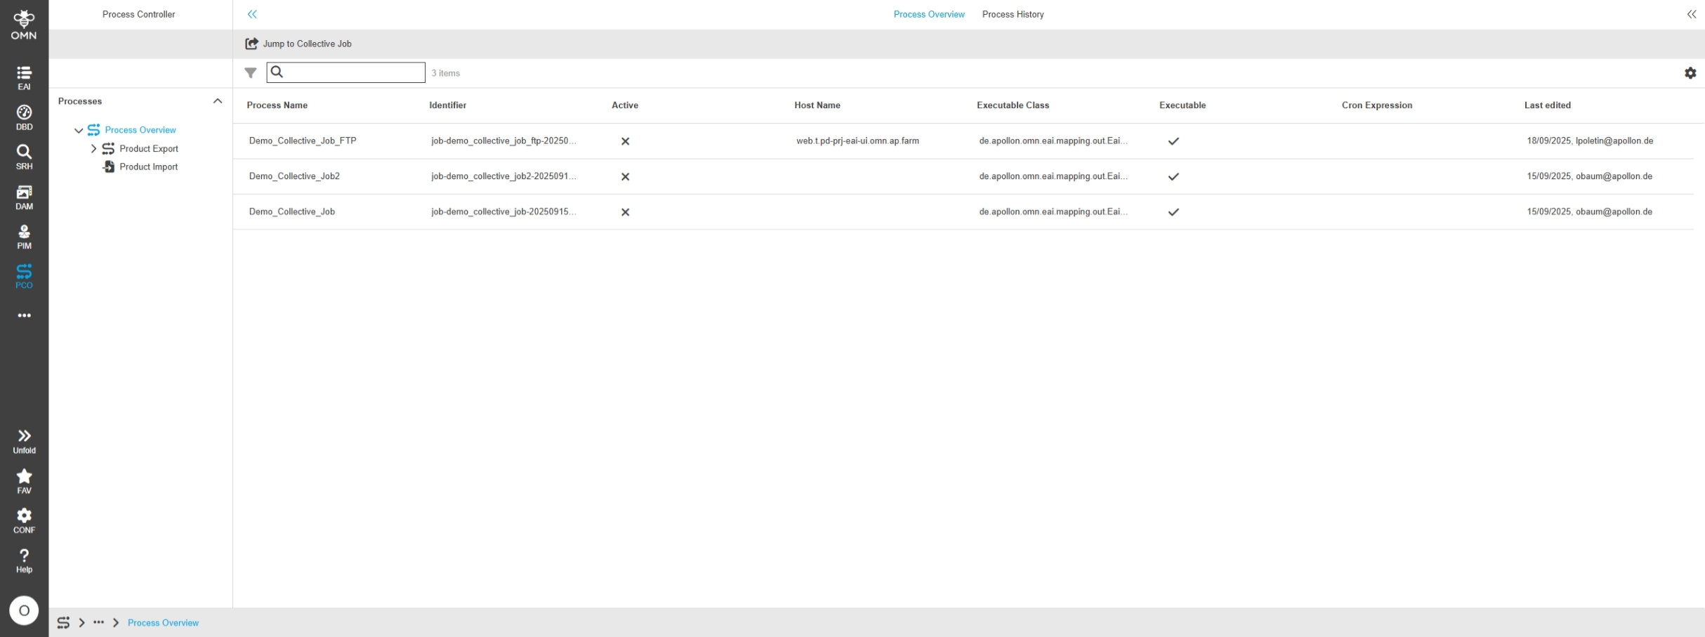Toggle Active status for Demo_Collective_Job2
The height and width of the screenshot is (637, 1705).
(x=625, y=177)
